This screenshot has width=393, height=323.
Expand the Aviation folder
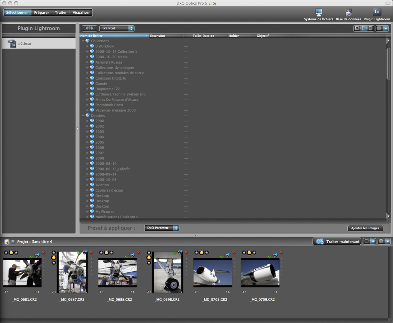coord(88,185)
